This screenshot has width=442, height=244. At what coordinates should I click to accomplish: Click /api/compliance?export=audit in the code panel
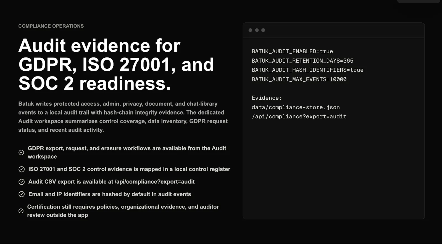click(299, 117)
